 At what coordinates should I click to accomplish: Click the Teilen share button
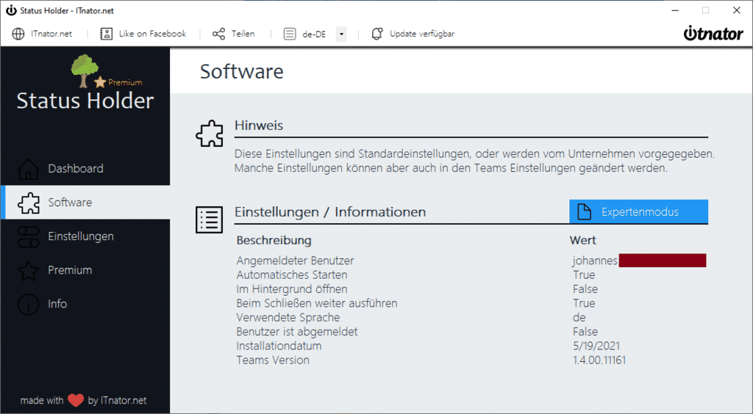click(x=243, y=34)
